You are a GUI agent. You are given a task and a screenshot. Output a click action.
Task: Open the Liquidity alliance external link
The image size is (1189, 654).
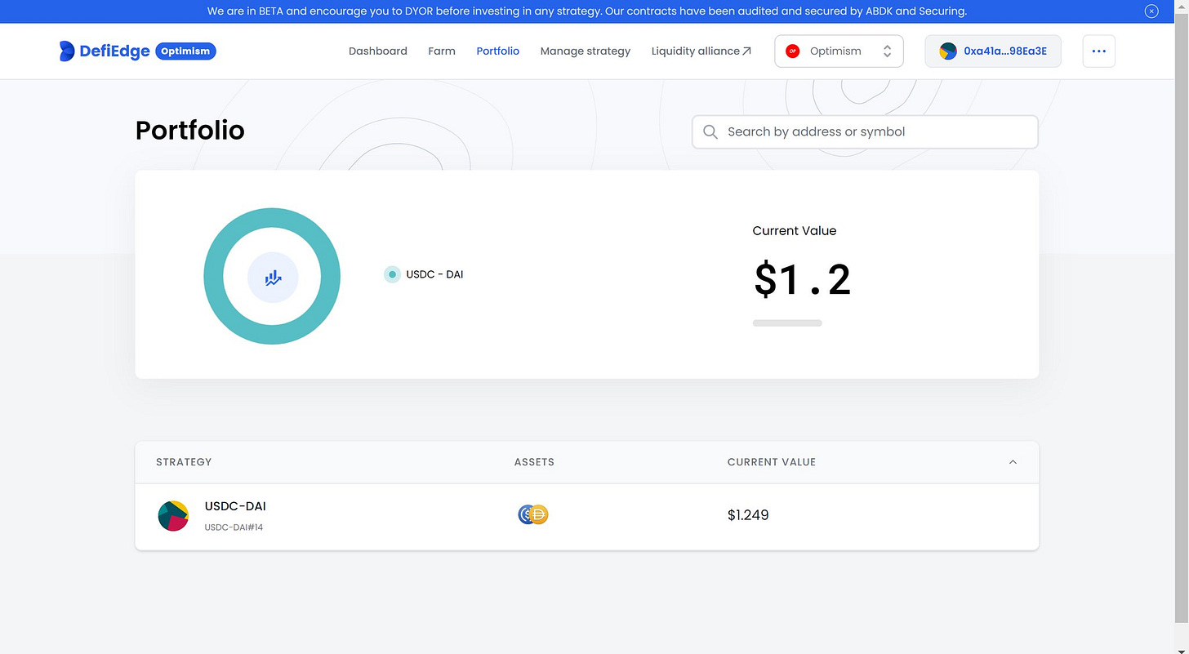[701, 51]
